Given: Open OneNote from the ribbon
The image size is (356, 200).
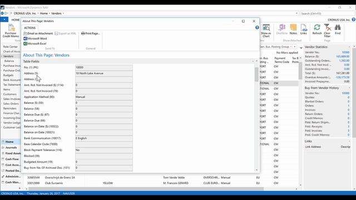Looking at the screenshot, I should point(282,29).
